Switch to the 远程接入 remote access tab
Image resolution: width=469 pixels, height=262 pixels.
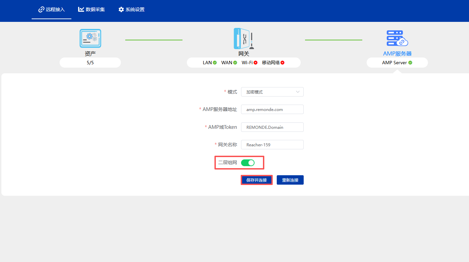coord(52,9)
